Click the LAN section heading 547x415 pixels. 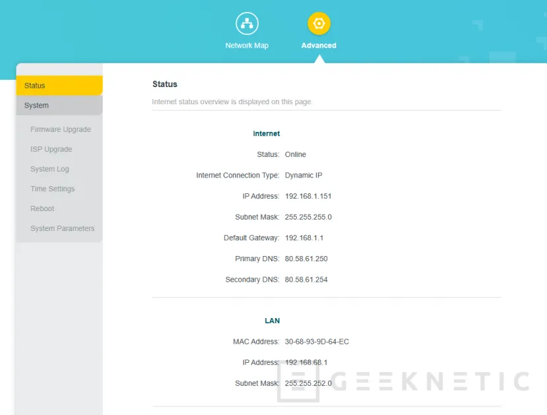[272, 321]
